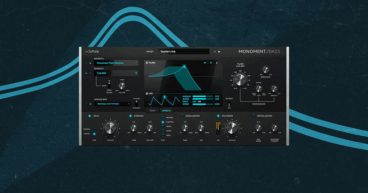
Task: Open the Sub 808 source dropdown
Action: pyautogui.click(x=116, y=73)
